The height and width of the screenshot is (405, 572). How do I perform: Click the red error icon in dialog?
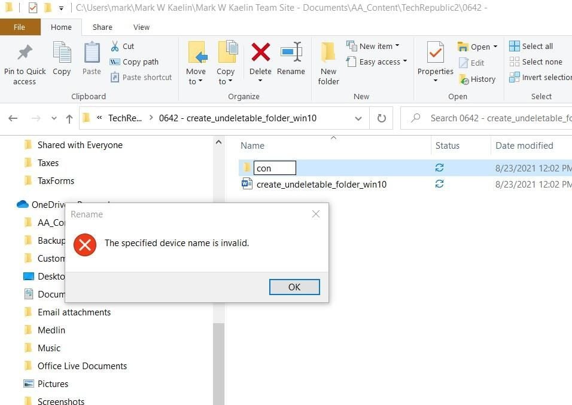pos(85,245)
